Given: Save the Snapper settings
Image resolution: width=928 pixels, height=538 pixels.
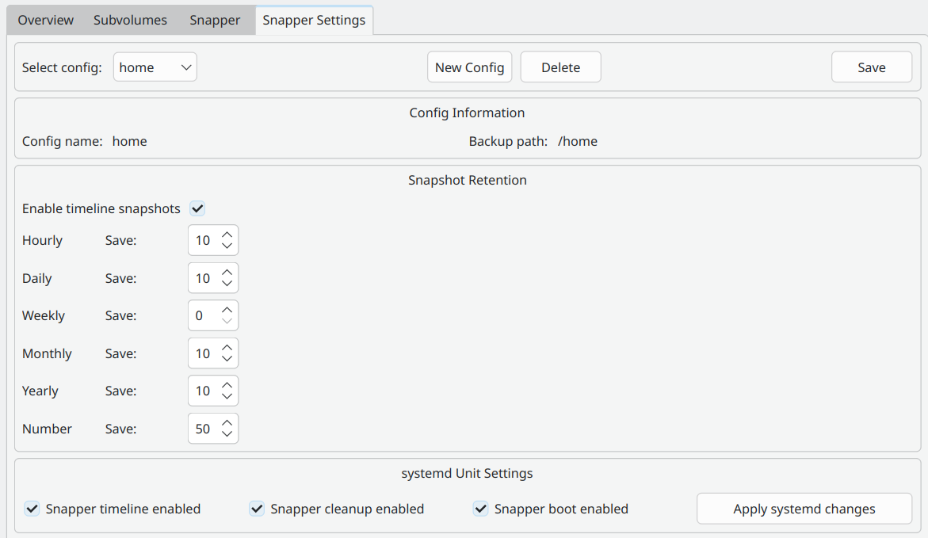Looking at the screenshot, I should (x=871, y=67).
